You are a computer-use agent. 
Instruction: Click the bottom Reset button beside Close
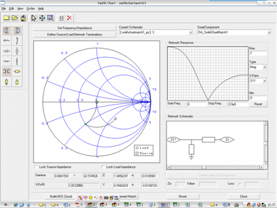click(x=183, y=196)
